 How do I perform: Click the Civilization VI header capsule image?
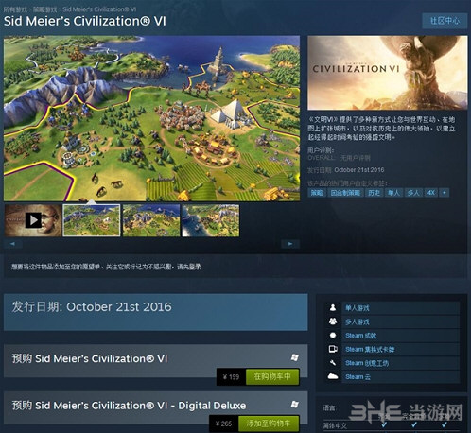click(388, 73)
